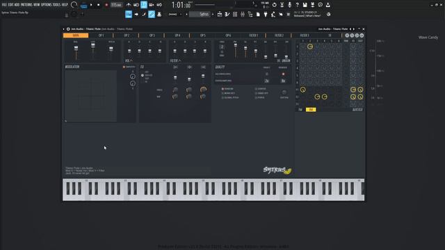Toggle the highlighted multilink chain icon

[x=152, y=14]
